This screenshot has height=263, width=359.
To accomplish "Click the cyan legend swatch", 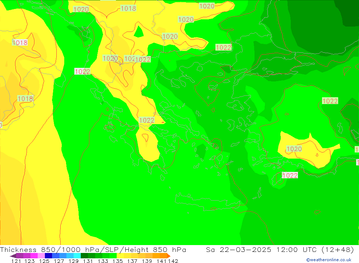I will [x=77, y=256].
